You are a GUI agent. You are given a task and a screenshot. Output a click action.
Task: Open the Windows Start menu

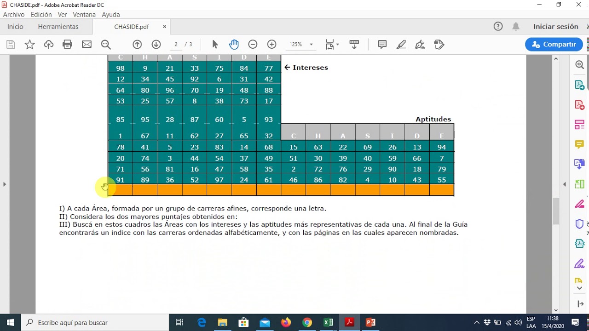[10, 323]
